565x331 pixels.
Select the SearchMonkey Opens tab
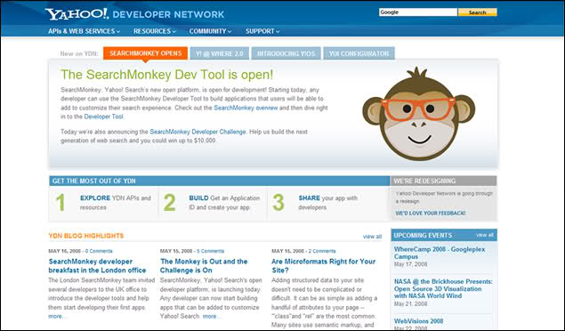(145, 53)
